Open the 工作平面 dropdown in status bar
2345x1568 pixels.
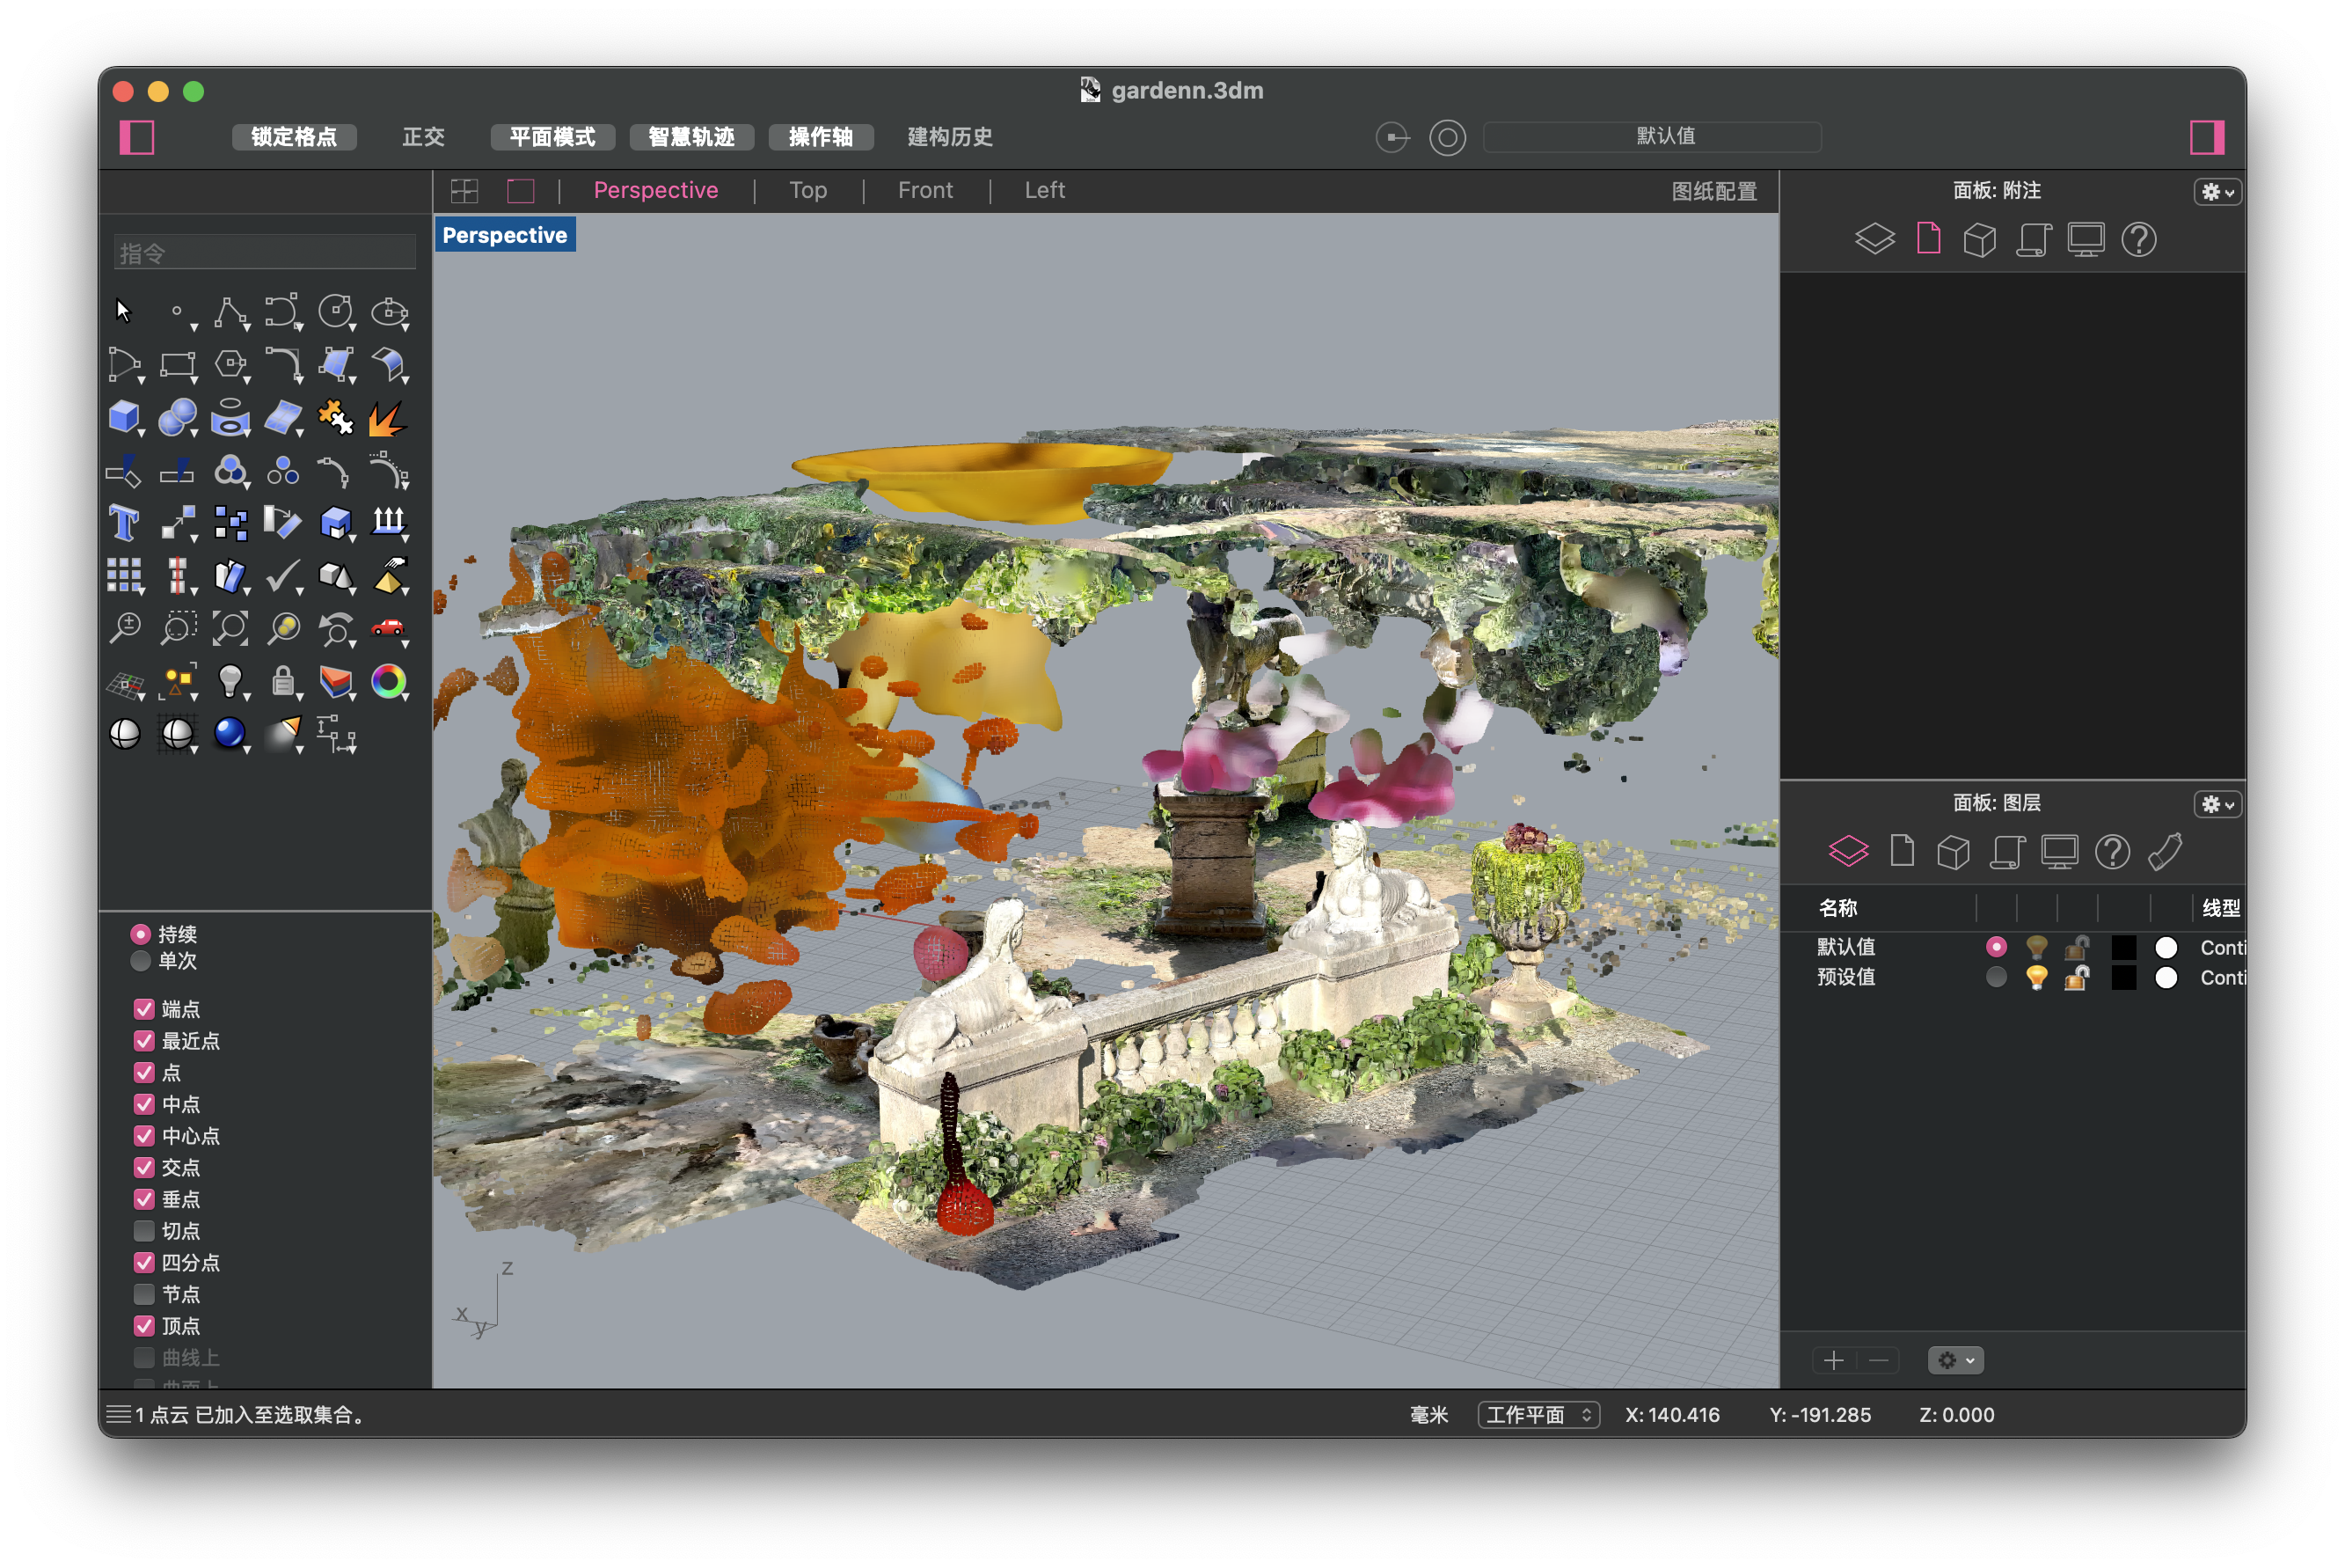pyautogui.click(x=1538, y=1415)
